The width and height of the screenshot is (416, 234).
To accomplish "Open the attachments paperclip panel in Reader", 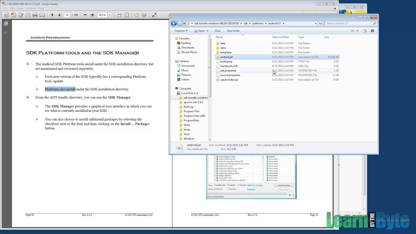I will coord(6,33).
